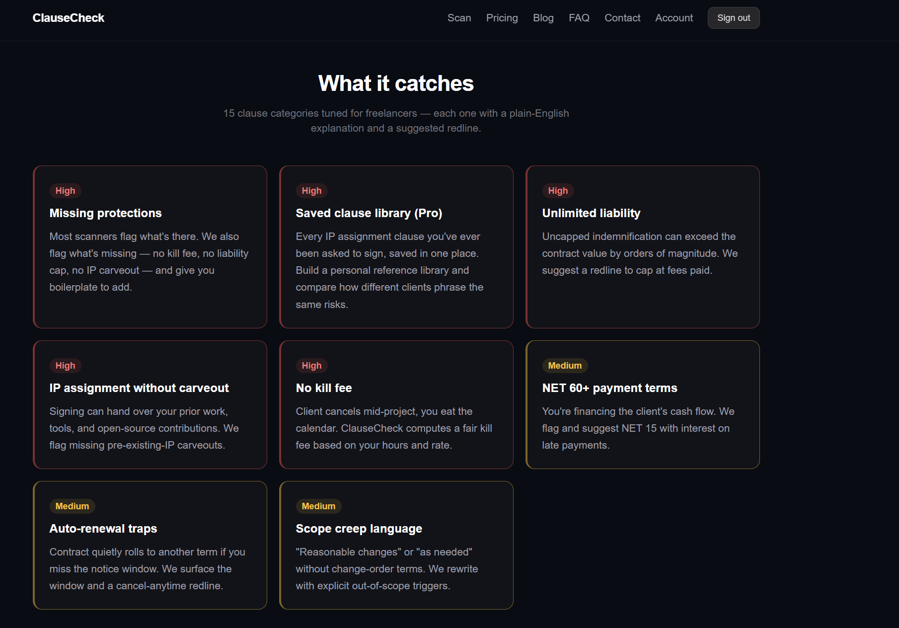
Task: Open the Blog section
Action: pyautogui.click(x=543, y=17)
